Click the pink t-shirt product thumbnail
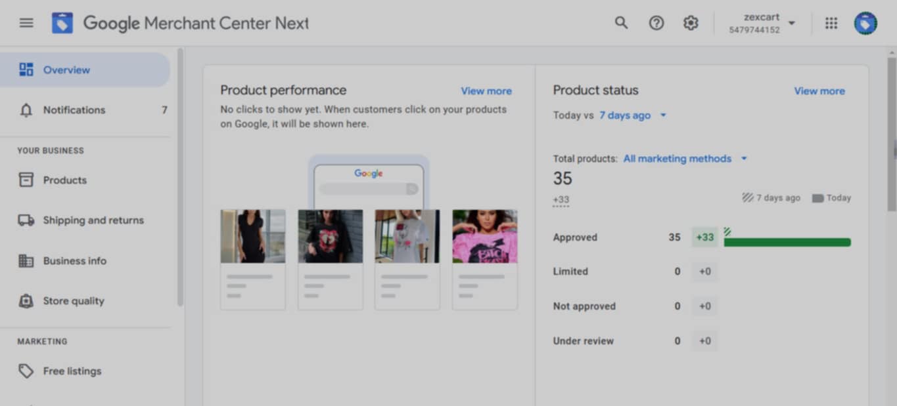This screenshot has width=897, height=406. click(x=485, y=236)
